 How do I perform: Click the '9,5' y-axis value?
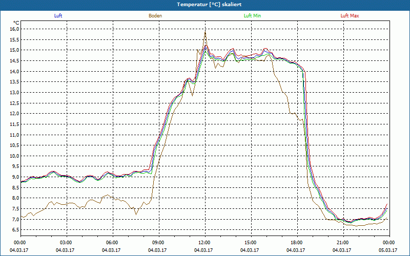(16, 167)
